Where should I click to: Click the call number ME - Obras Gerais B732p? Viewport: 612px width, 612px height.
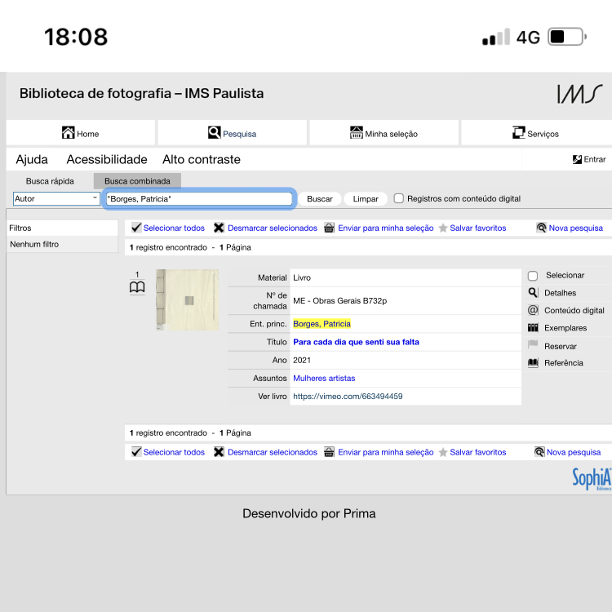pos(340,300)
